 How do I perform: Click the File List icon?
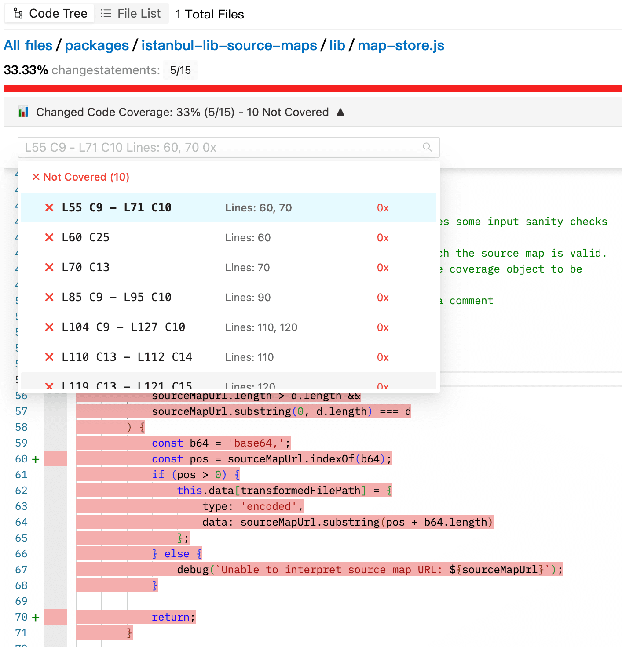106,14
